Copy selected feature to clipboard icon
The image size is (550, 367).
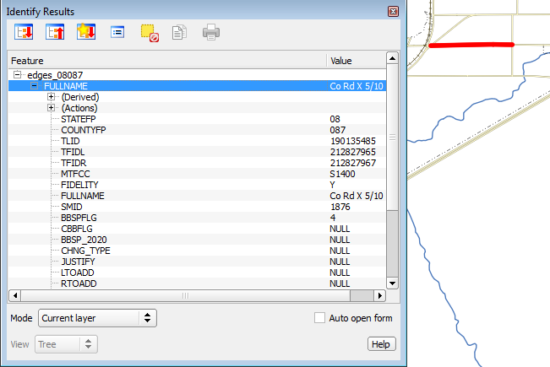click(x=178, y=33)
